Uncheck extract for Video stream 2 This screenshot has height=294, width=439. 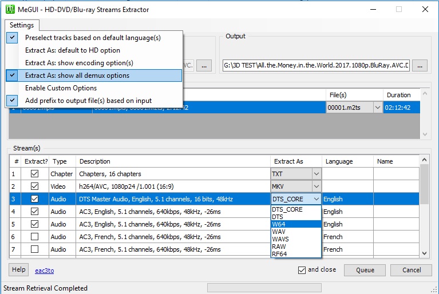[x=35, y=186]
